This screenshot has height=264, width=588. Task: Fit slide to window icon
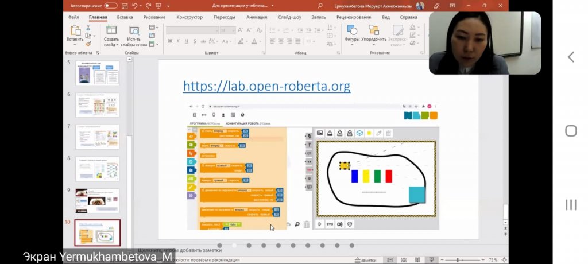[504, 260]
